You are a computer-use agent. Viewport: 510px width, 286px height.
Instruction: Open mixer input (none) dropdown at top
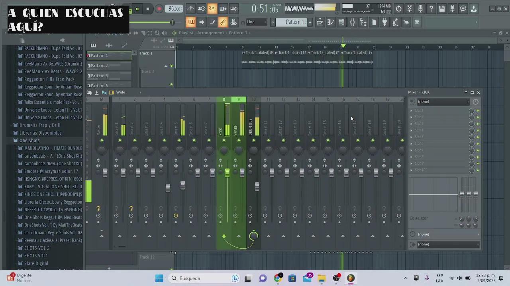442,102
